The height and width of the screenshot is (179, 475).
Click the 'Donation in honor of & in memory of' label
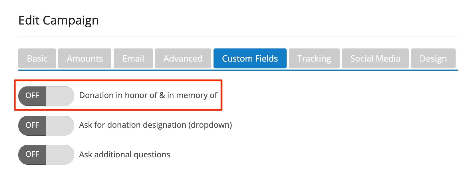click(148, 95)
